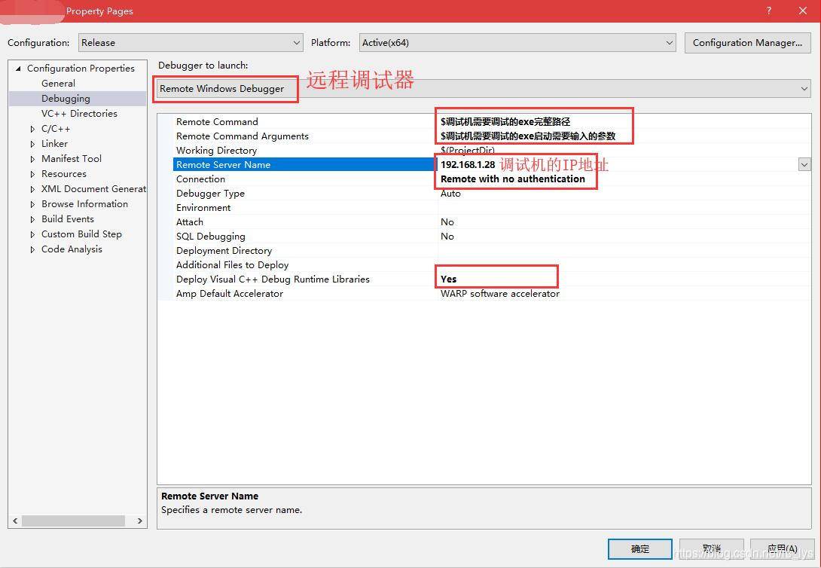Click the Auto debugger type value

pos(450,193)
